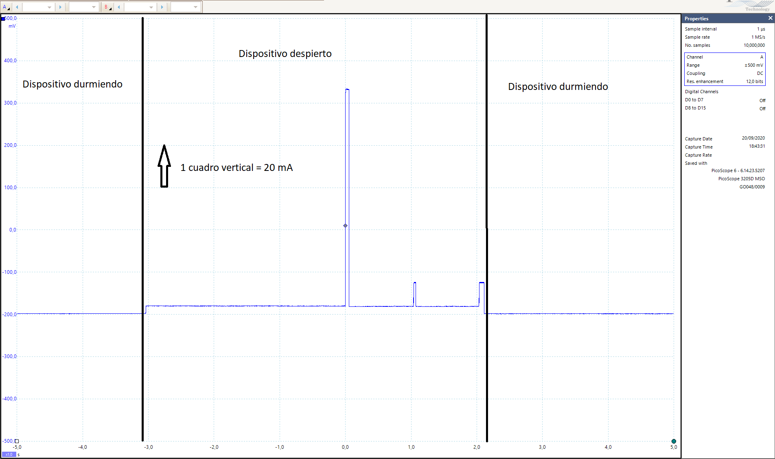Click the mV unit label on vertical axis

coord(12,26)
